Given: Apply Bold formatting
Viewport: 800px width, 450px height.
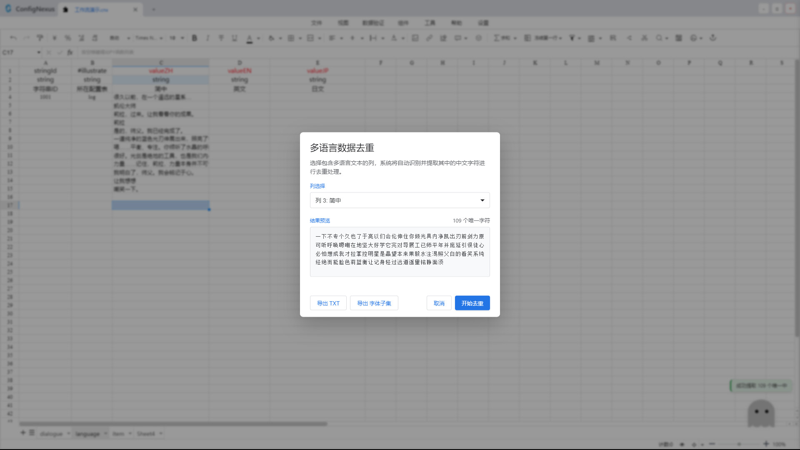Looking at the screenshot, I should (195, 37).
